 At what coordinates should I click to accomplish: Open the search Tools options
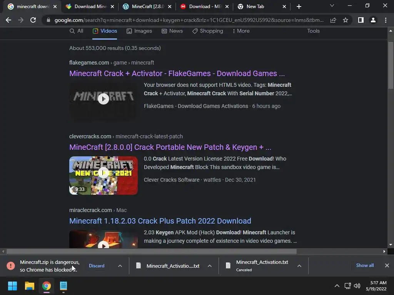click(x=313, y=31)
